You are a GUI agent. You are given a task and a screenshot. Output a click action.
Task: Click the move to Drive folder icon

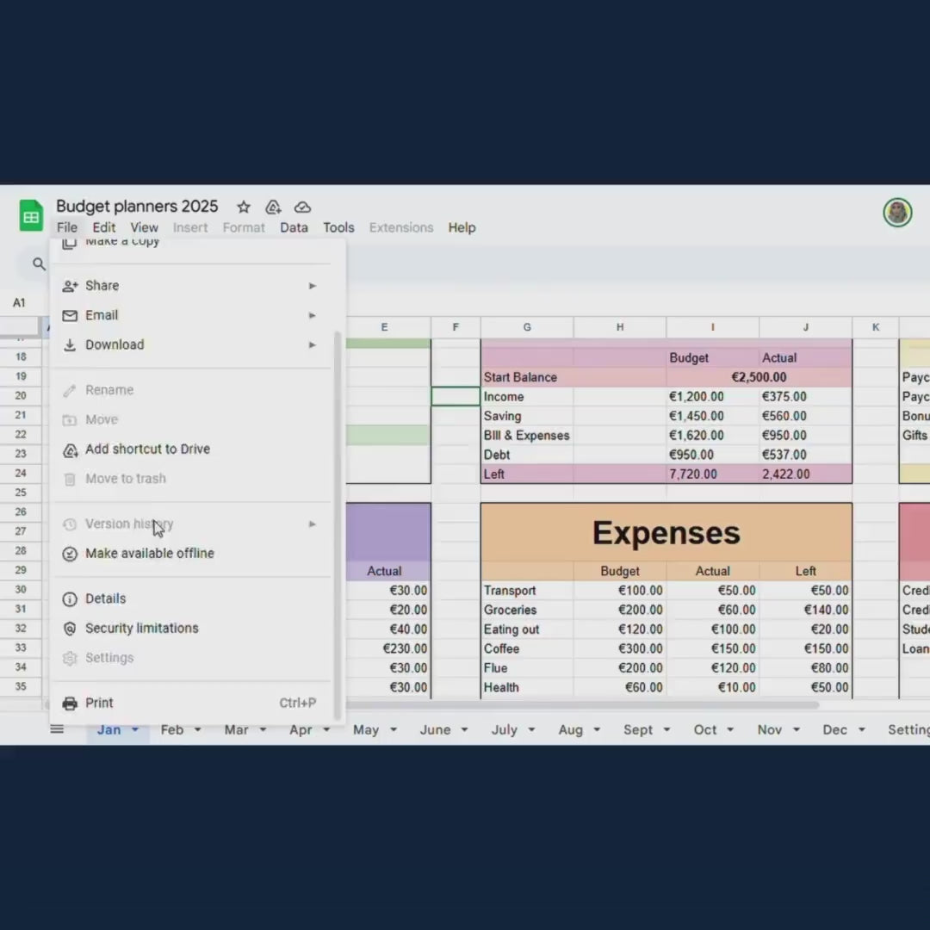[x=273, y=207]
